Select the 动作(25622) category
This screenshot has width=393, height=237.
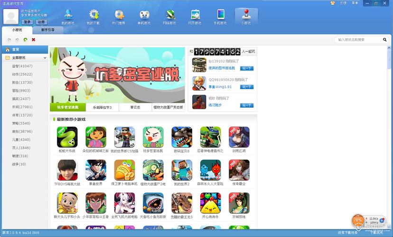(22, 74)
